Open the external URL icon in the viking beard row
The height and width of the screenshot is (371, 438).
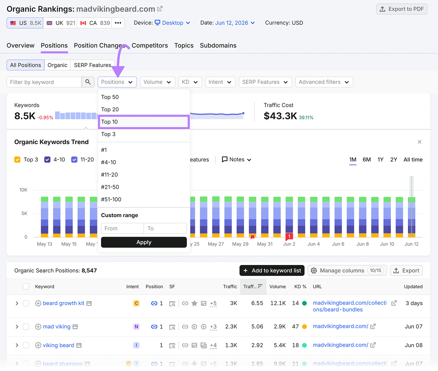(x=373, y=345)
